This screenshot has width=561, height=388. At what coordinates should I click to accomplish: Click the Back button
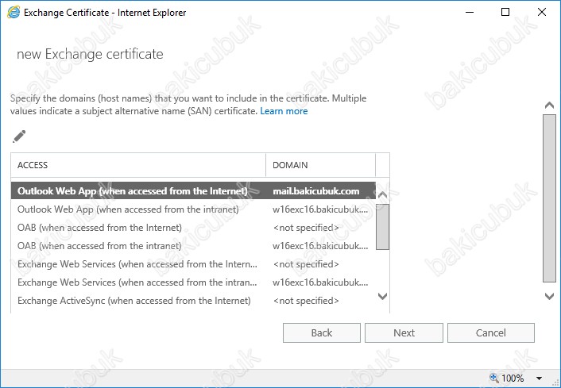click(322, 333)
